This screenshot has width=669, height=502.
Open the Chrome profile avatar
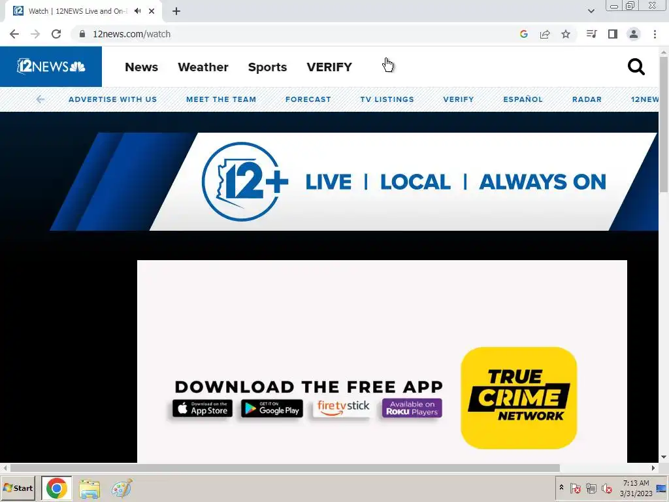click(x=634, y=34)
